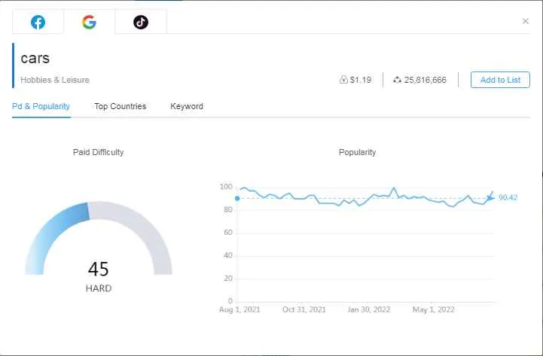Click the $1.19 cost value
The height and width of the screenshot is (356, 543).
pos(361,80)
